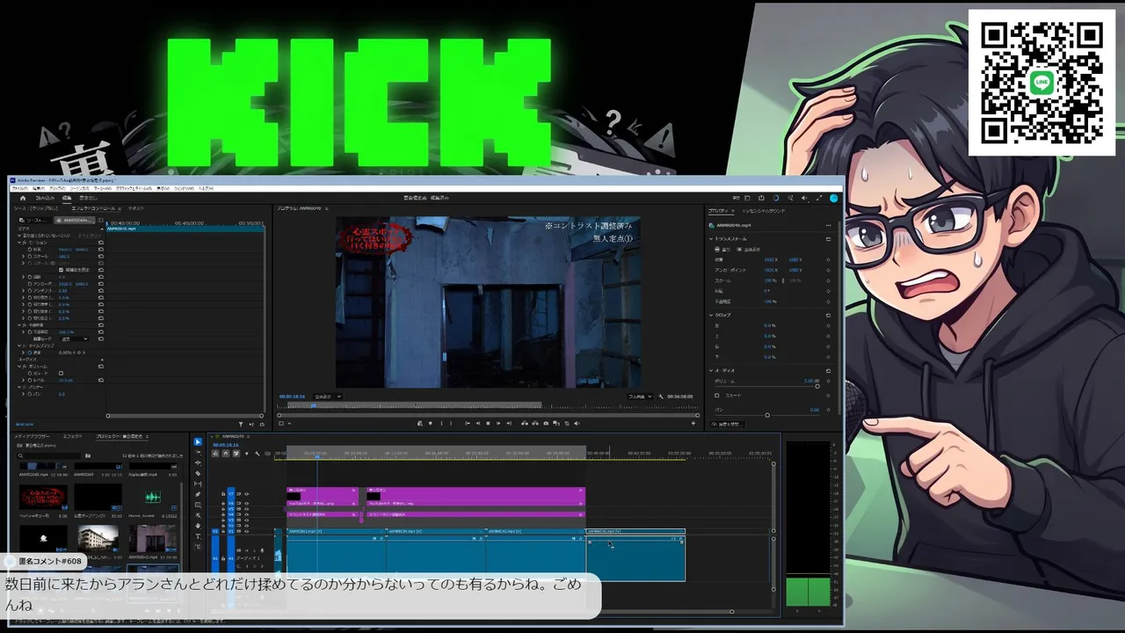This screenshot has width=1125, height=633.
Task: Select the Razor tool
Action: pos(198,474)
